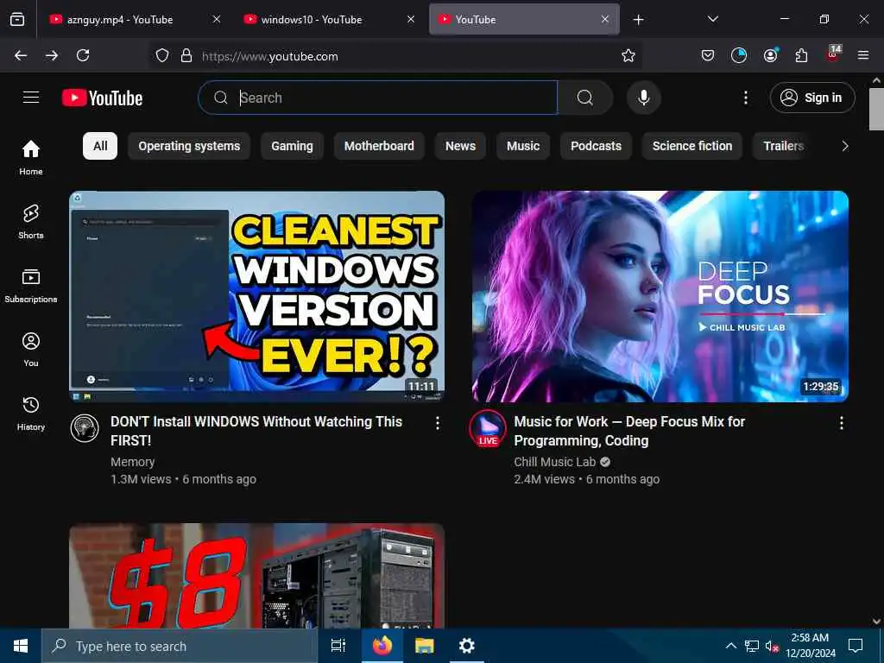Image resolution: width=884 pixels, height=663 pixels.
Task: Click the site padlock icon
Action: (x=186, y=55)
